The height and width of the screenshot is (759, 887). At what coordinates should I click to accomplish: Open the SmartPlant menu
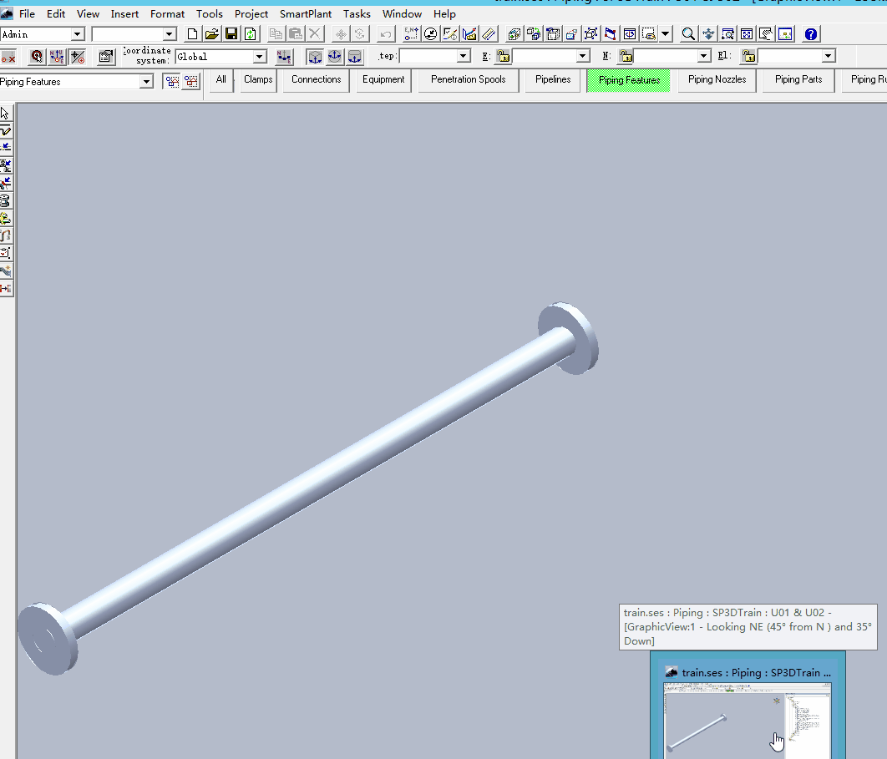click(x=306, y=13)
